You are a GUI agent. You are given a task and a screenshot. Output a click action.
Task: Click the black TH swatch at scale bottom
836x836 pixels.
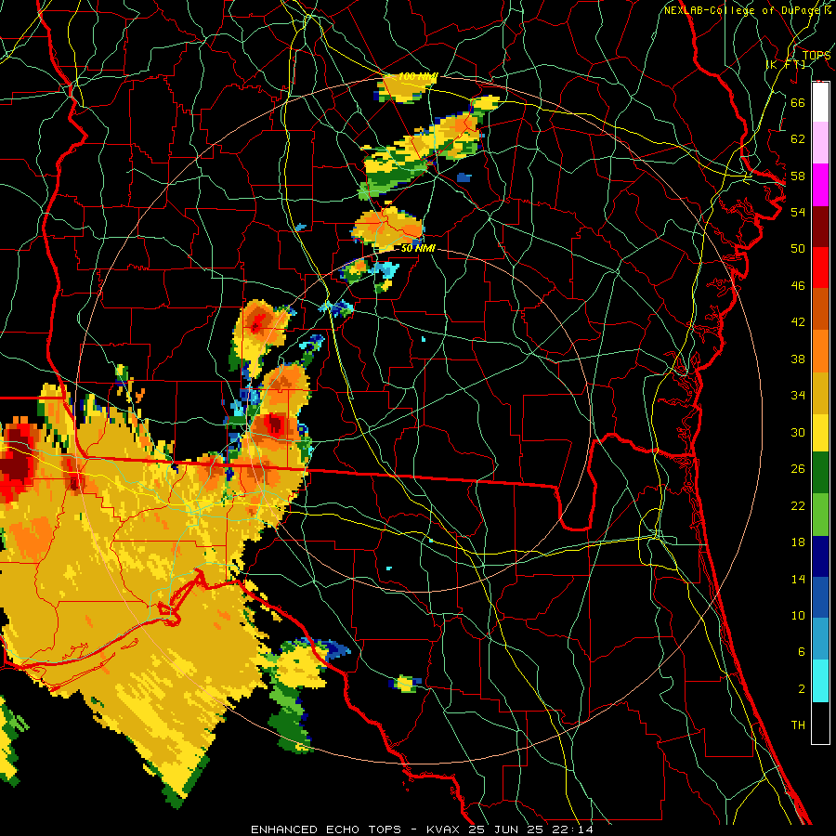820,723
